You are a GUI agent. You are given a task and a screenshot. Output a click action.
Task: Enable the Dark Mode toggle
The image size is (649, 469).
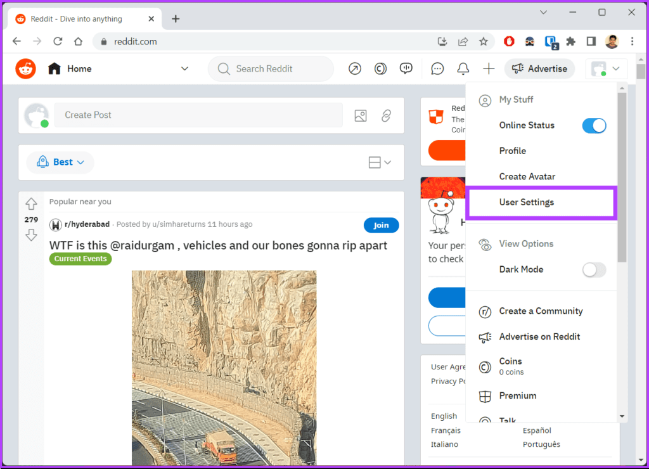coord(594,270)
